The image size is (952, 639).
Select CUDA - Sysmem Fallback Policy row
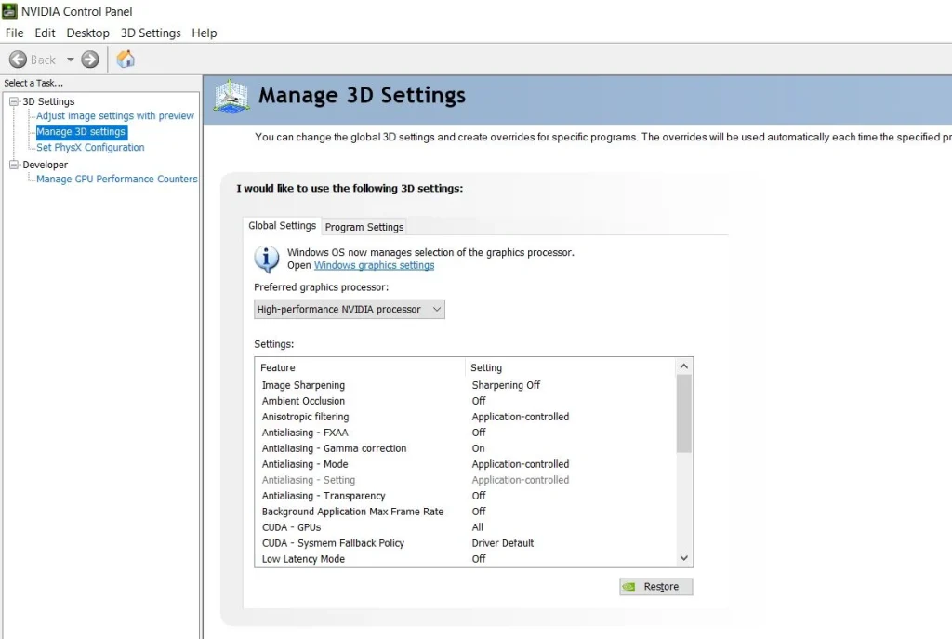(466, 543)
